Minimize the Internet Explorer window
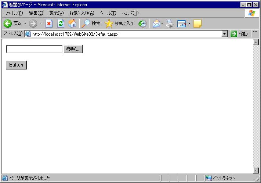 coord(243,5)
